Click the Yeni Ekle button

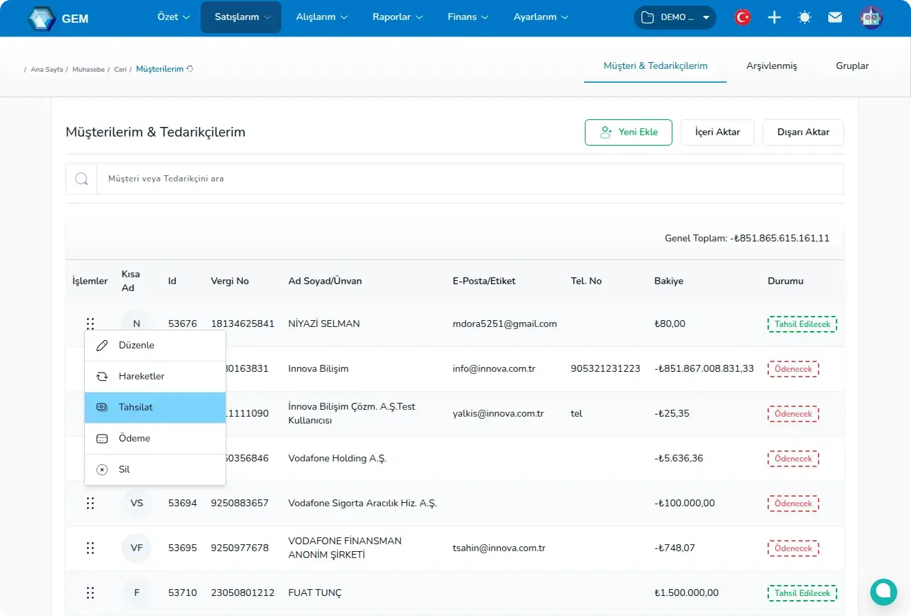coord(628,132)
